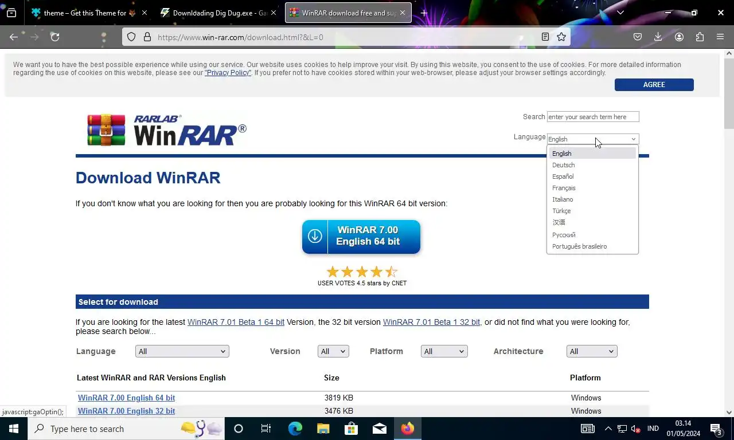Viewport: 734px width, 440px height.
Task: Open Firefox View icon in tab bar
Action: (11, 13)
